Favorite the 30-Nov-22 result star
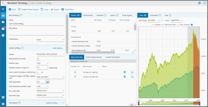Viewport: 208px width, 107px height. point(75,77)
